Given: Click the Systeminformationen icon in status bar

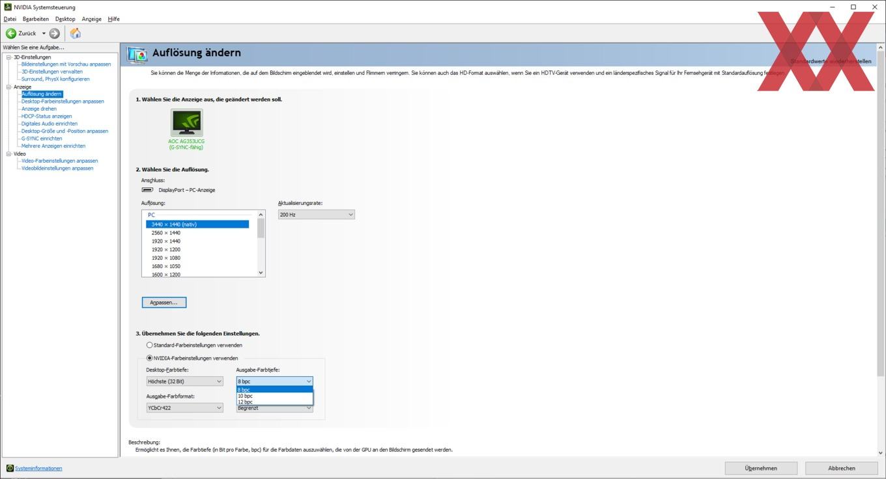Looking at the screenshot, I should coord(10,468).
